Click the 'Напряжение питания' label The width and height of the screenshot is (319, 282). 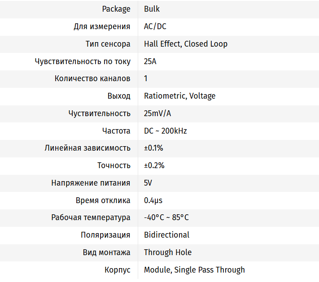(x=91, y=183)
